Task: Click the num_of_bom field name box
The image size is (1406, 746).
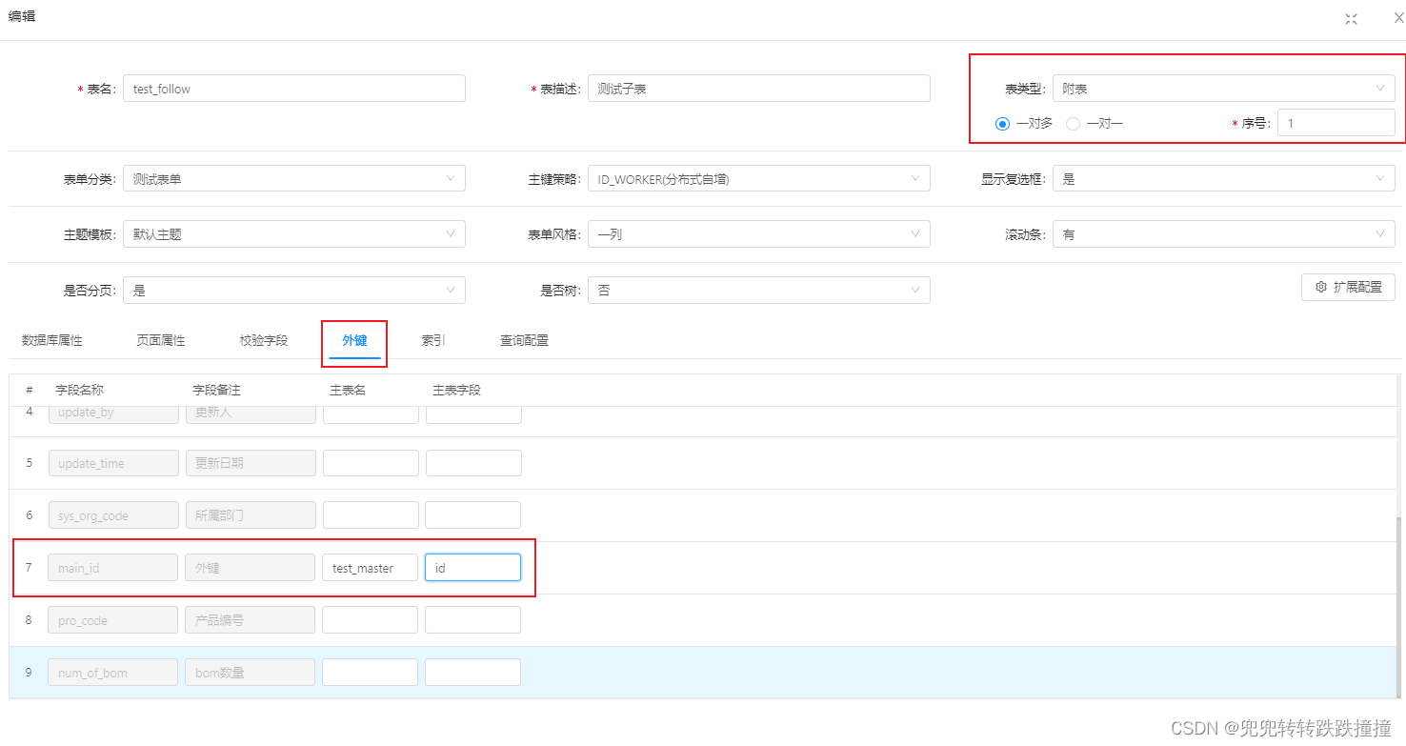Action: coord(113,673)
